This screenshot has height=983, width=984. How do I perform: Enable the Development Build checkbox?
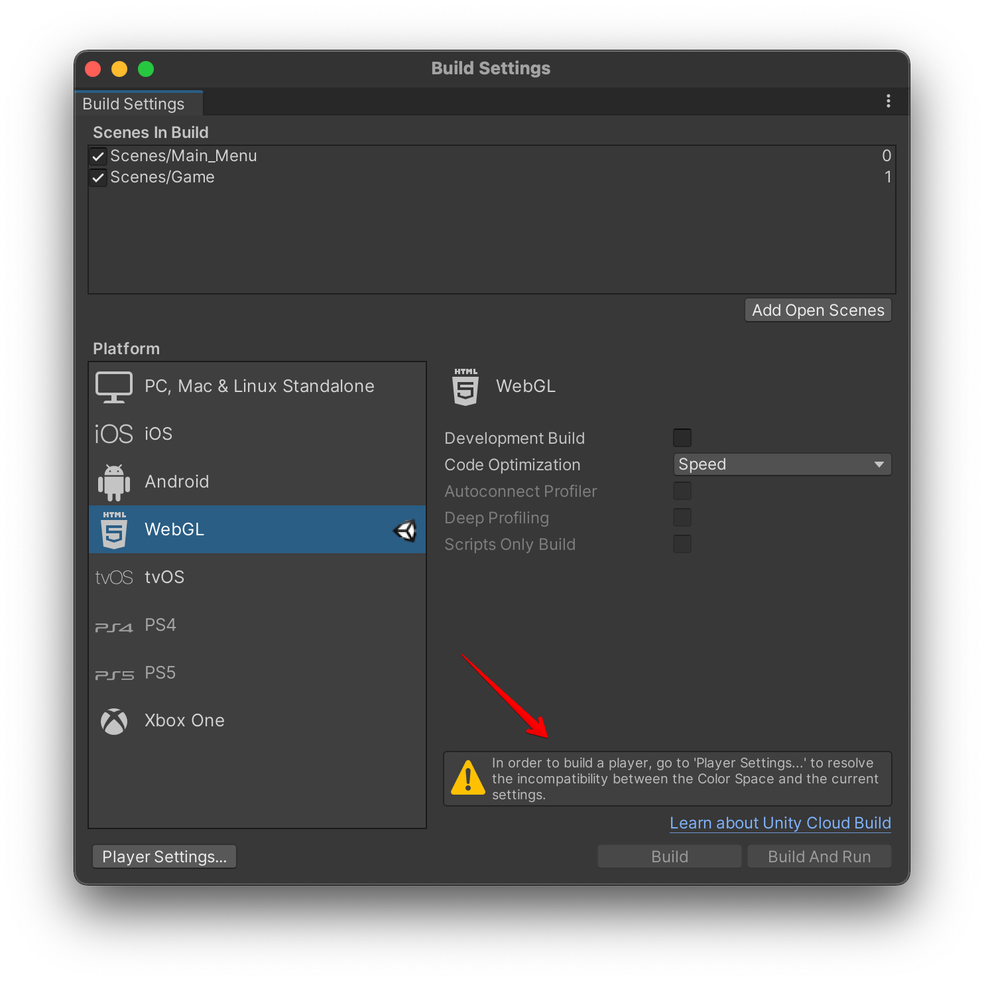(x=682, y=438)
